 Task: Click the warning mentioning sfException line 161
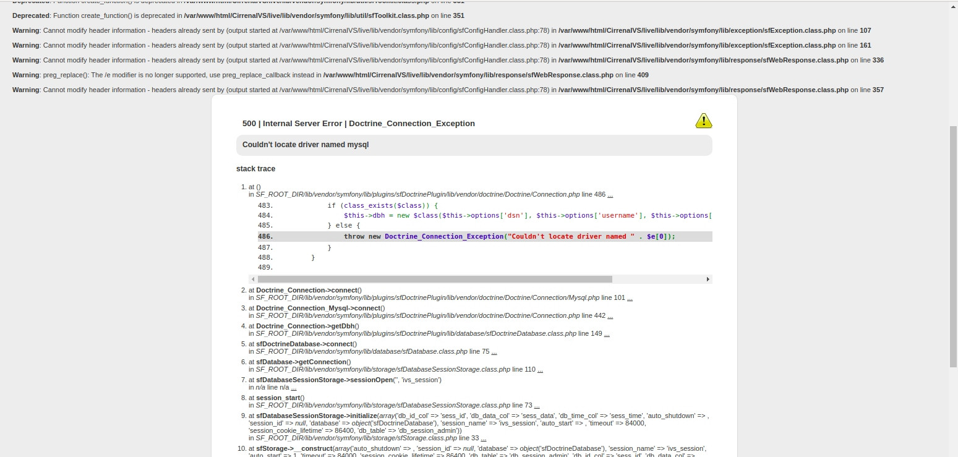click(442, 45)
